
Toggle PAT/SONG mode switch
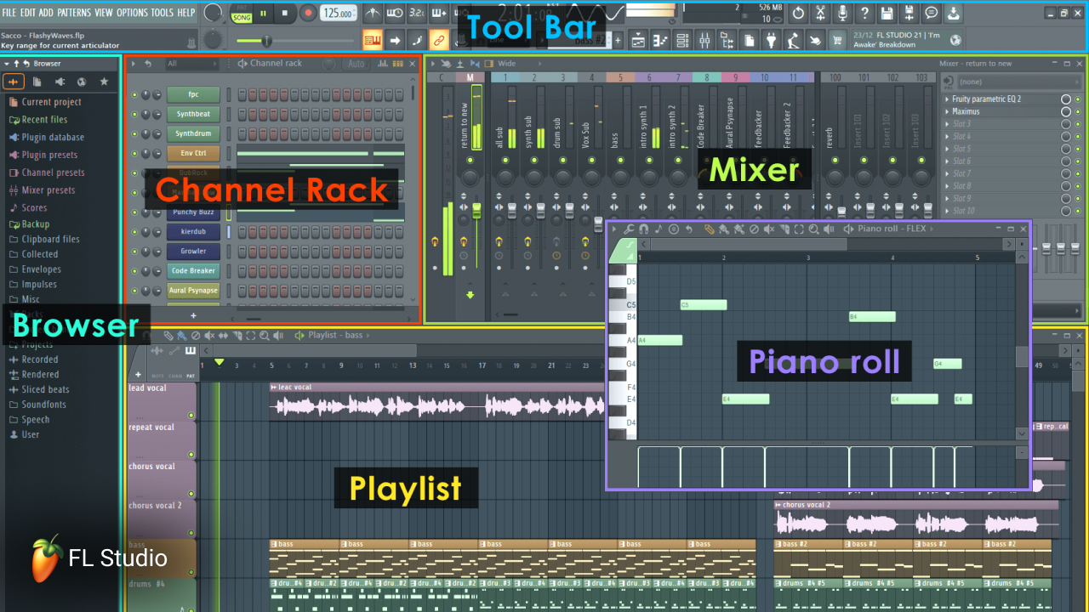(x=242, y=14)
